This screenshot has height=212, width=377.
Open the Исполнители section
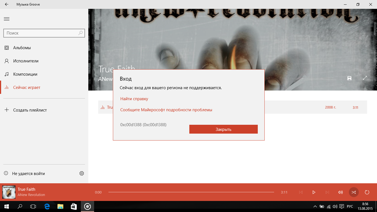[x=44, y=61]
